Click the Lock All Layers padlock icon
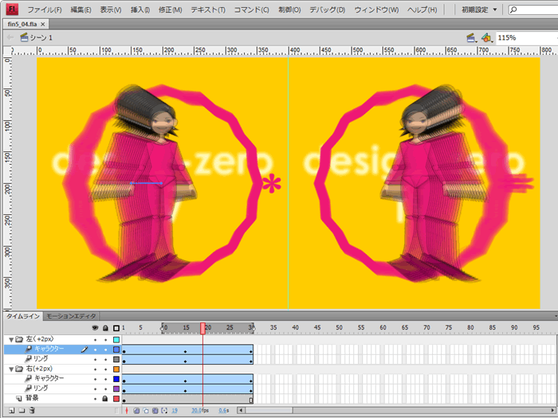This screenshot has width=558, height=418. tap(105, 328)
